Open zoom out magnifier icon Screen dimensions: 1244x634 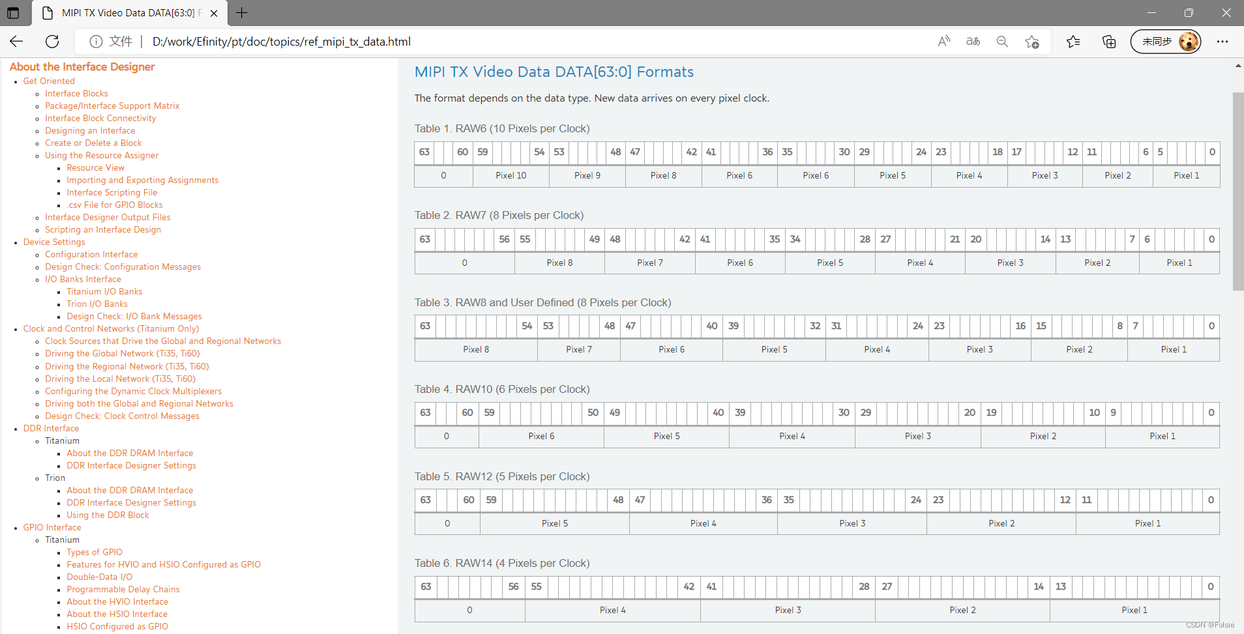1002,42
